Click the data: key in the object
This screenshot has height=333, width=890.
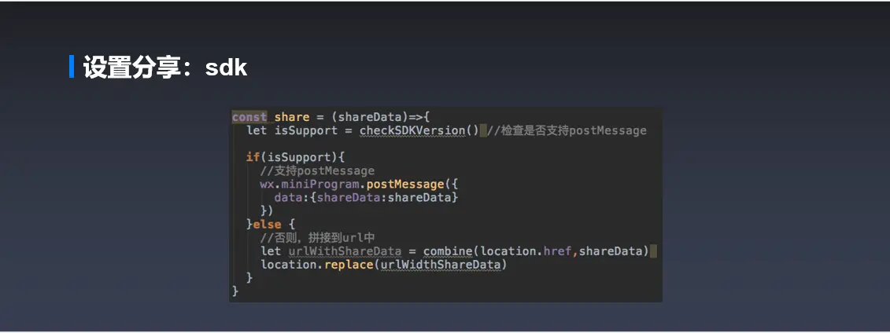[x=292, y=198]
